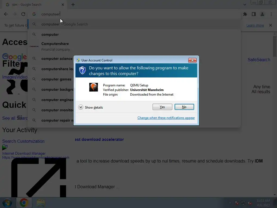Click Chrome back navigation arrow
This screenshot has height=208, width=277.
[x=6, y=14]
